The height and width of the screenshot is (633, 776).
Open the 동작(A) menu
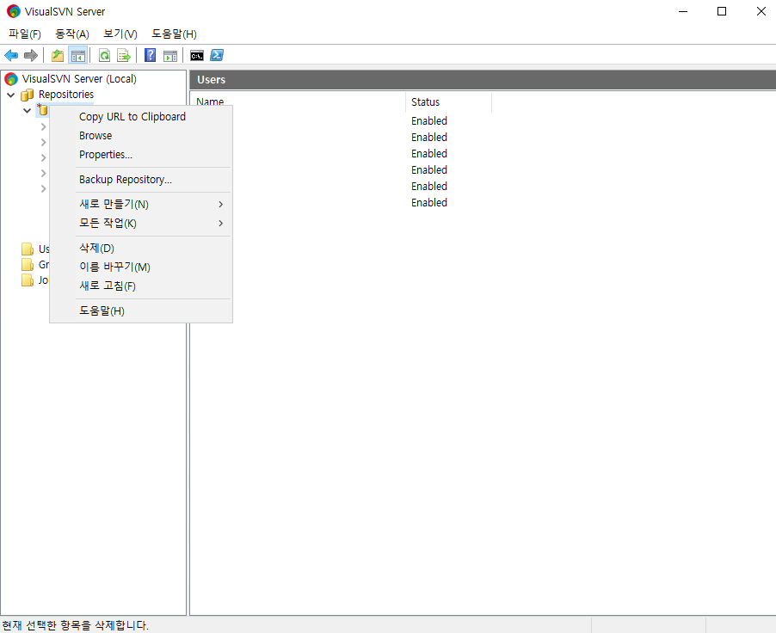coord(72,34)
